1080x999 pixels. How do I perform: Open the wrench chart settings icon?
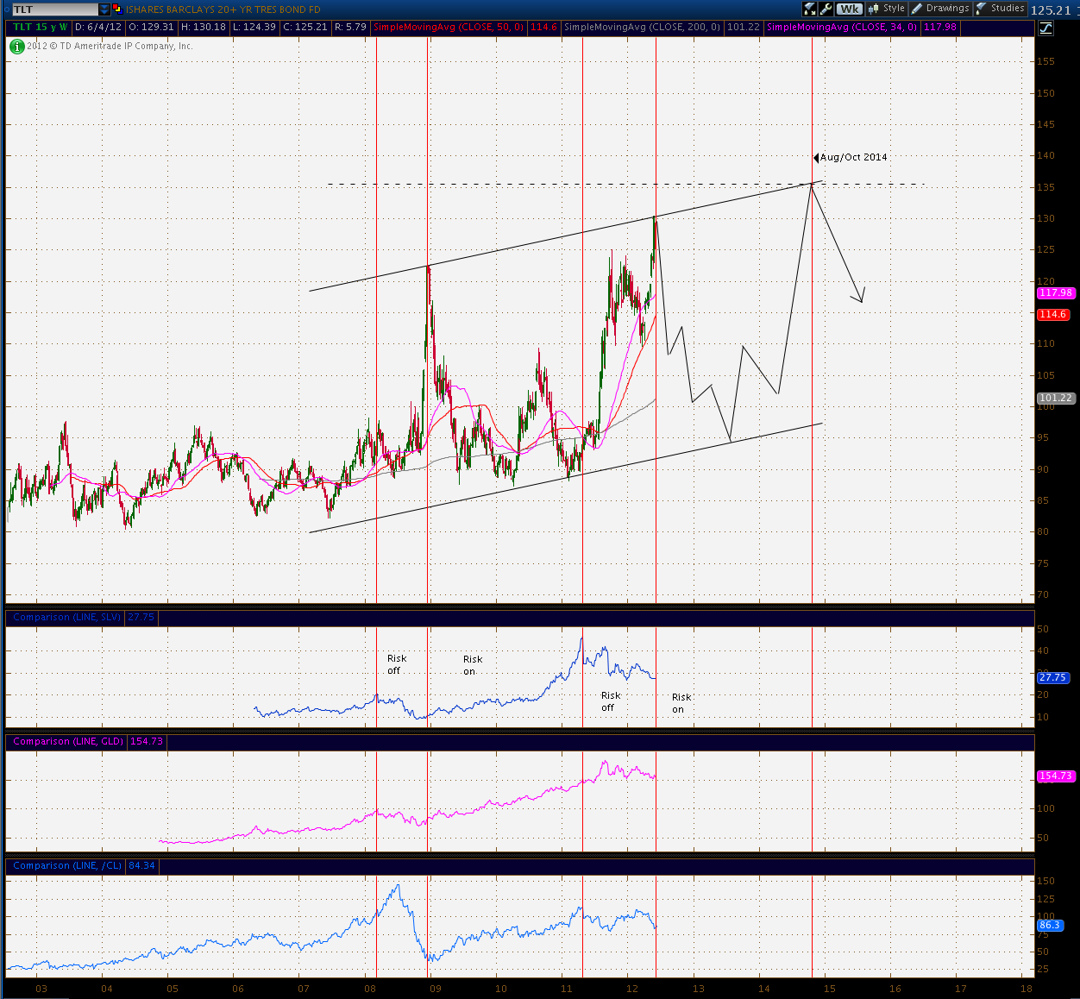click(826, 9)
